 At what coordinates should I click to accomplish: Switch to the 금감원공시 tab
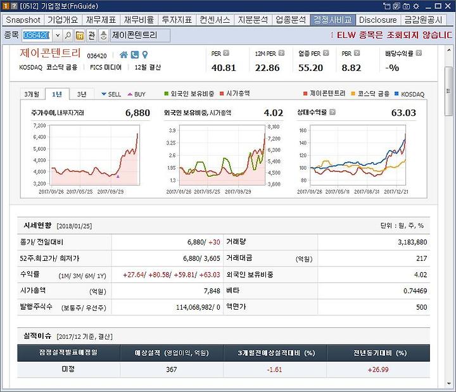423,20
